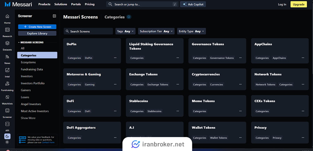Click the Log In link
The height and width of the screenshot is (151, 313).
[282, 5]
